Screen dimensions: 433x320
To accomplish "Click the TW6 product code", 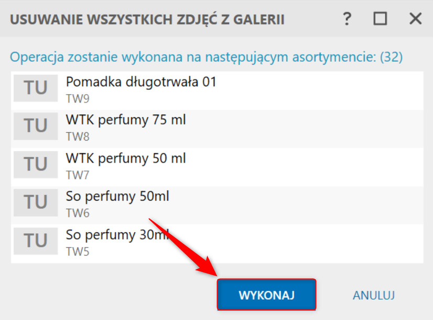I will point(78,213).
